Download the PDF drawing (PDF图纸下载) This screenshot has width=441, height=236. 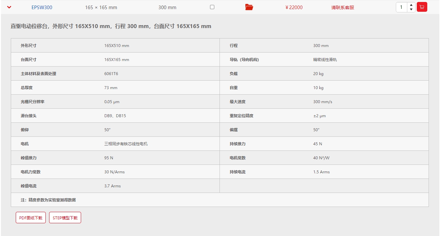(x=31, y=218)
